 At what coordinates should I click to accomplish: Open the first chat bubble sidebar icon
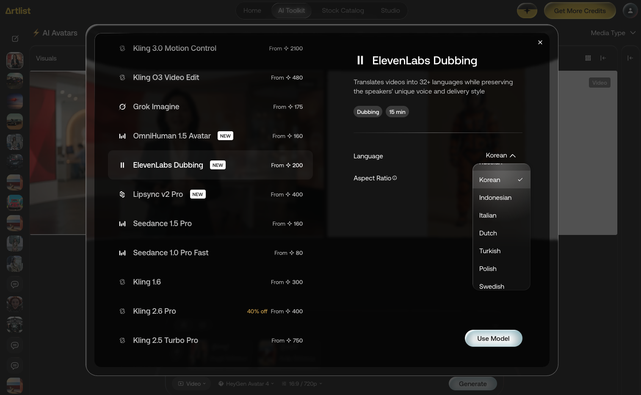tap(15, 285)
